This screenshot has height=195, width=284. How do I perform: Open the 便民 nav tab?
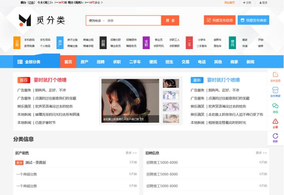[153, 62]
